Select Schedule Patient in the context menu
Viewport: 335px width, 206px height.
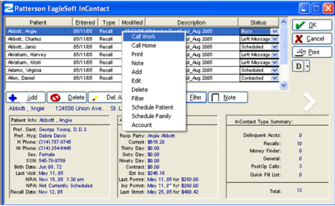pyautogui.click(x=152, y=108)
